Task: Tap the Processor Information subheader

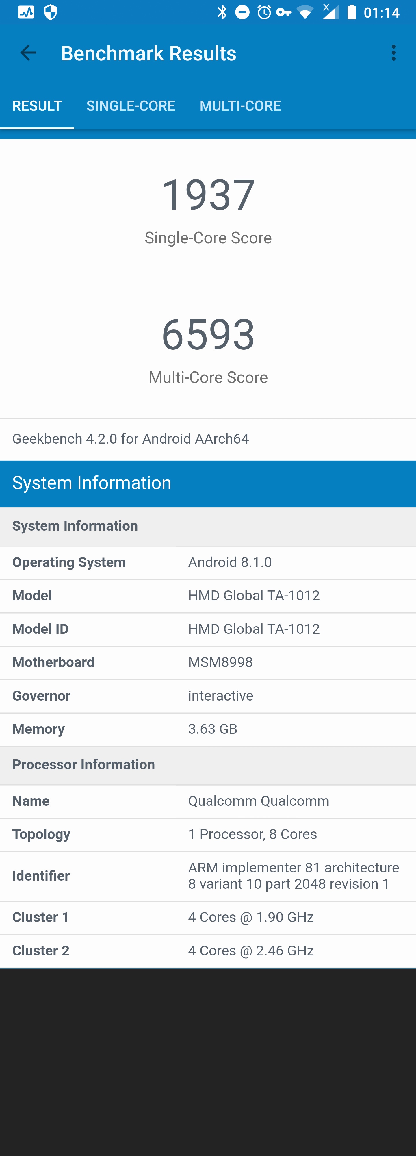Action: (x=208, y=765)
